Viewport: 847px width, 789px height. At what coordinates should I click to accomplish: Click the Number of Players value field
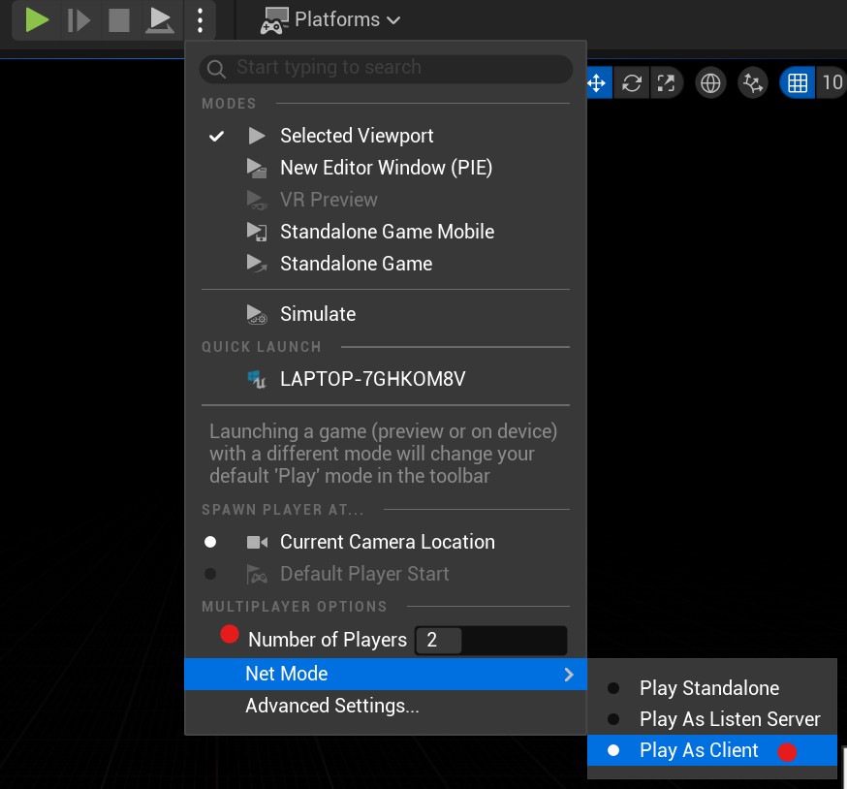(x=491, y=641)
